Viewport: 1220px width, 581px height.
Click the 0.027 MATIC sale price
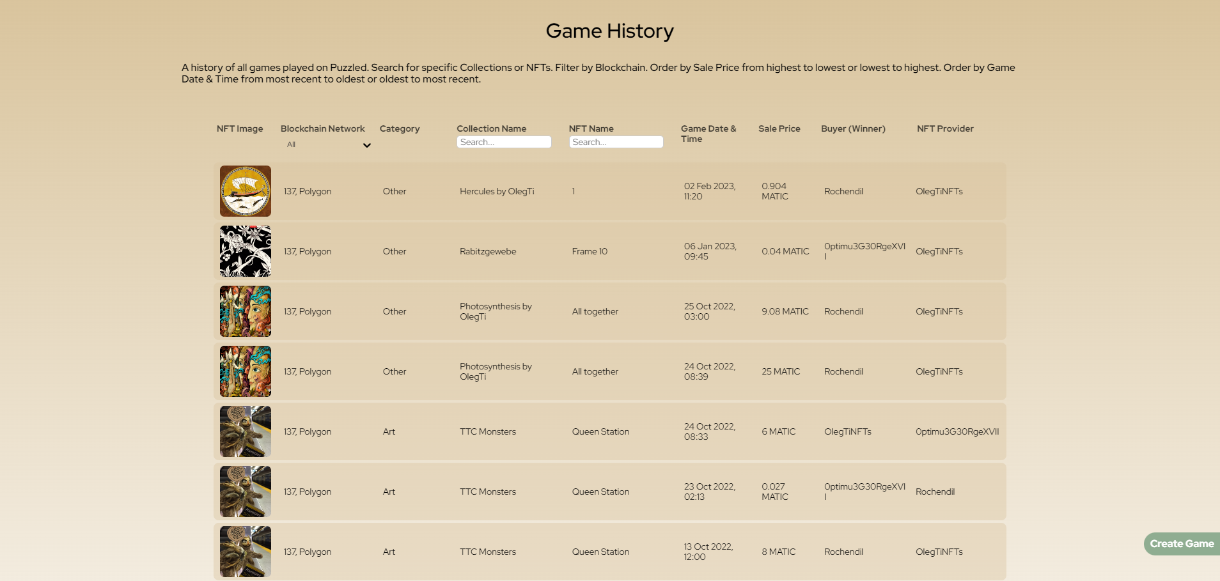(x=775, y=492)
